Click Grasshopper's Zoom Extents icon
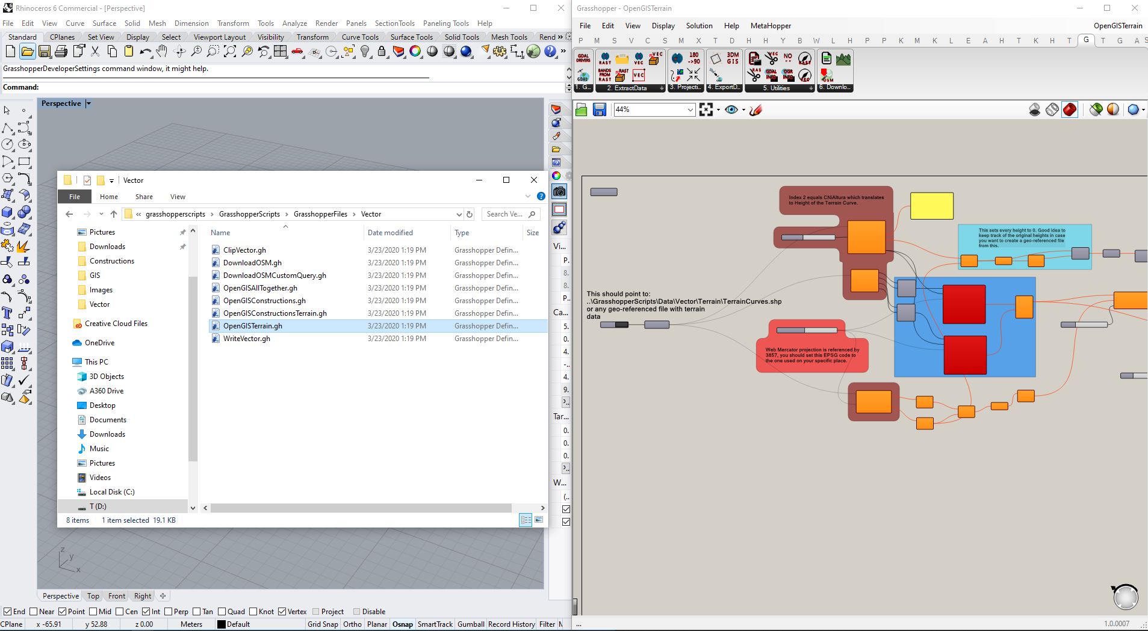Image resolution: width=1148 pixels, height=631 pixels. pos(706,109)
